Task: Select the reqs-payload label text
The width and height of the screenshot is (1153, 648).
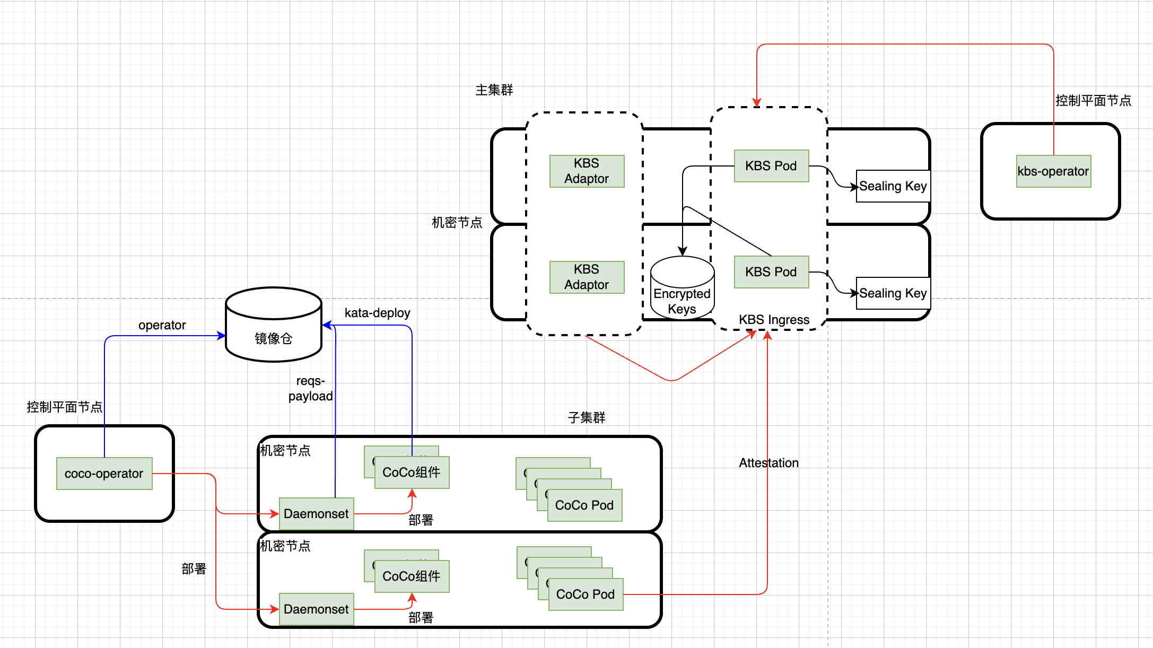Action: tap(310, 389)
